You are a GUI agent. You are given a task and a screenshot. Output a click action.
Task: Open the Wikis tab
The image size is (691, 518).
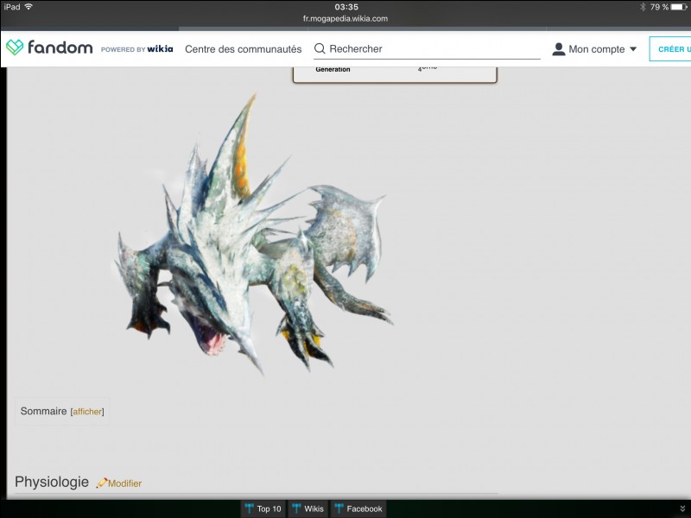[x=308, y=509]
